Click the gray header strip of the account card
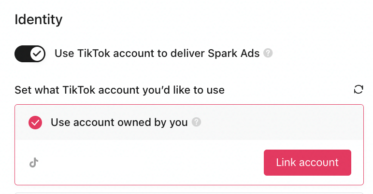The image size is (373, 194). [x=280, y=123]
